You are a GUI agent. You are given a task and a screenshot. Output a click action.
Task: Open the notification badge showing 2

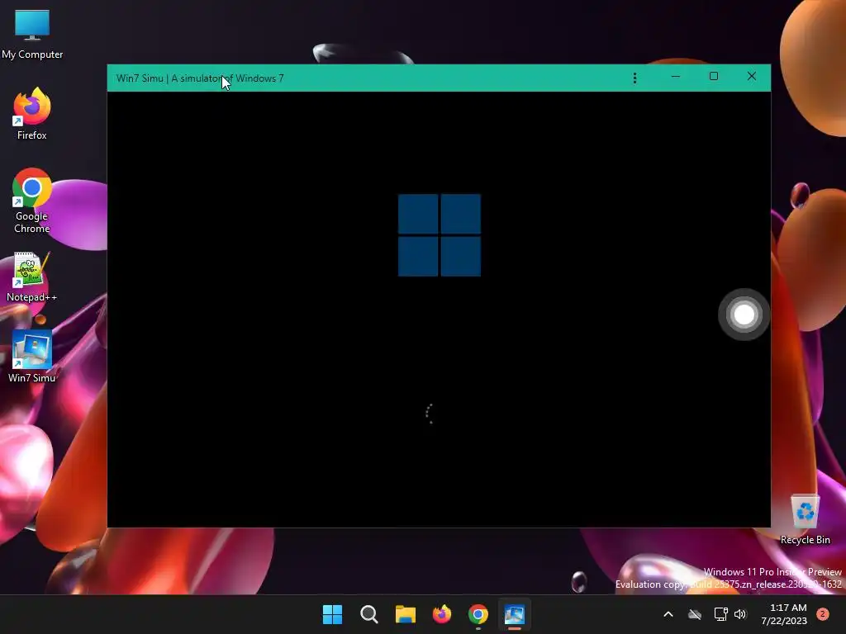click(x=823, y=614)
